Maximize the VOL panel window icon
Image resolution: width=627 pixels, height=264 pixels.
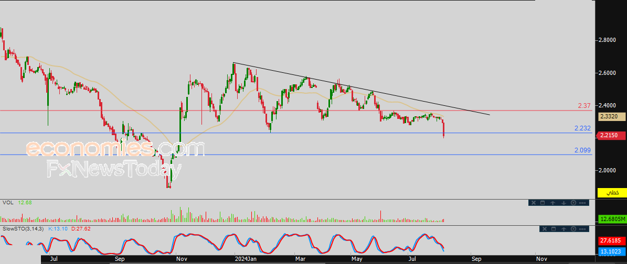(543, 203)
